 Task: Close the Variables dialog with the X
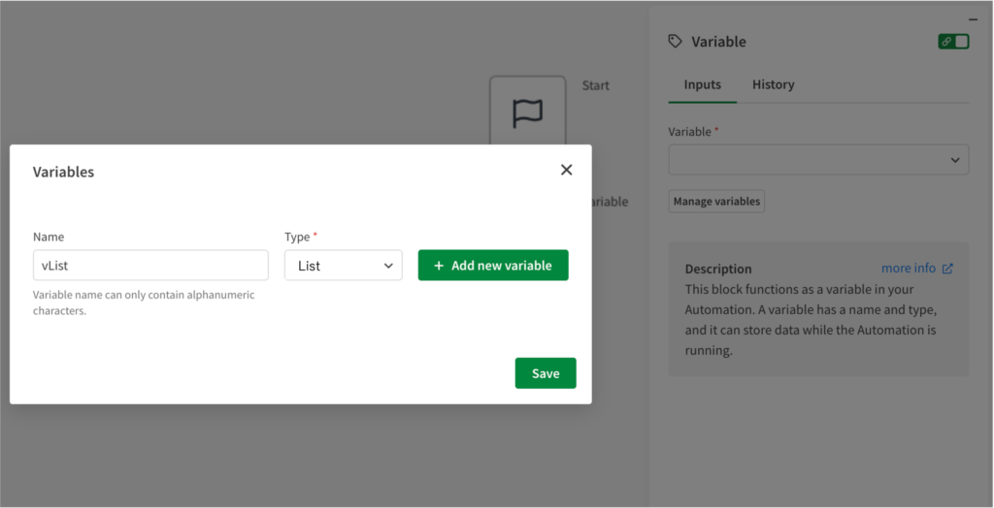click(567, 170)
